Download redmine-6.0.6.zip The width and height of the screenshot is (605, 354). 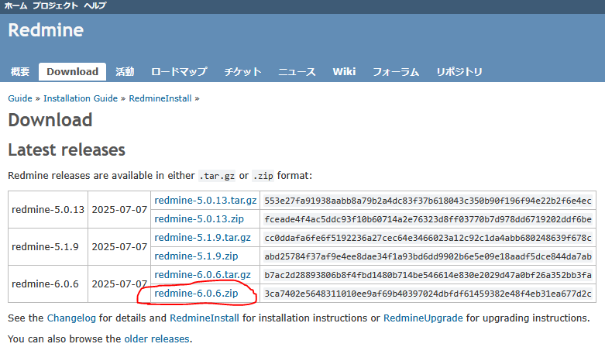(x=196, y=293)
